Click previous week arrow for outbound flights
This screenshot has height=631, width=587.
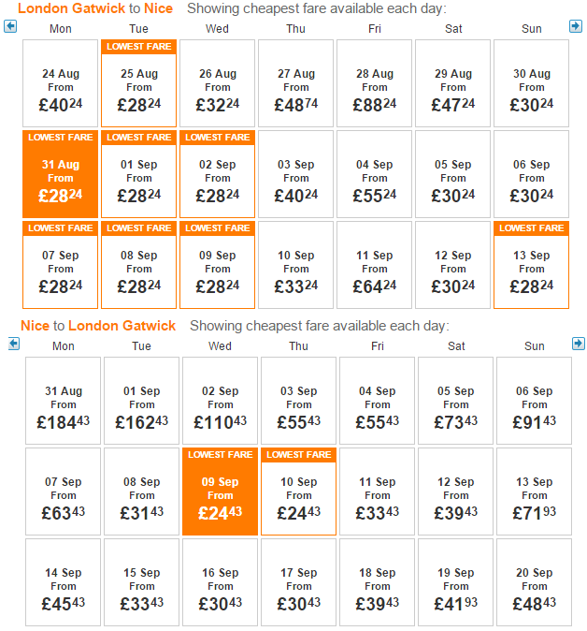[10, 26]
